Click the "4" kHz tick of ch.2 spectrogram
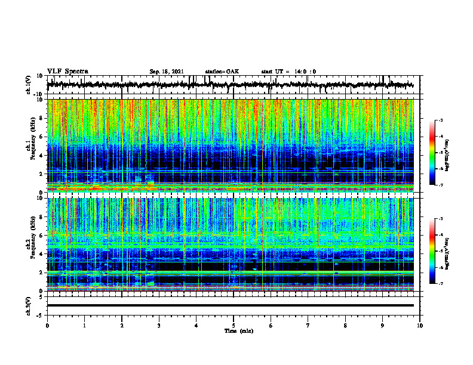The height and width of the screenshot is (365, 473). pos(42,254)
